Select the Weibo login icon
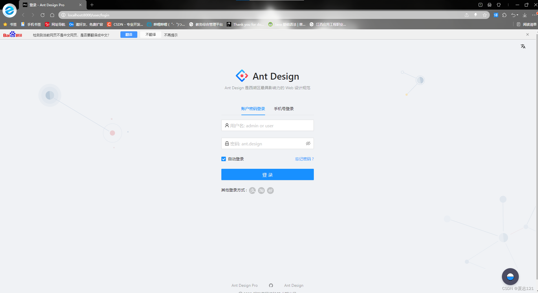Screen dimensions: 538x293 tap(270, 190)
